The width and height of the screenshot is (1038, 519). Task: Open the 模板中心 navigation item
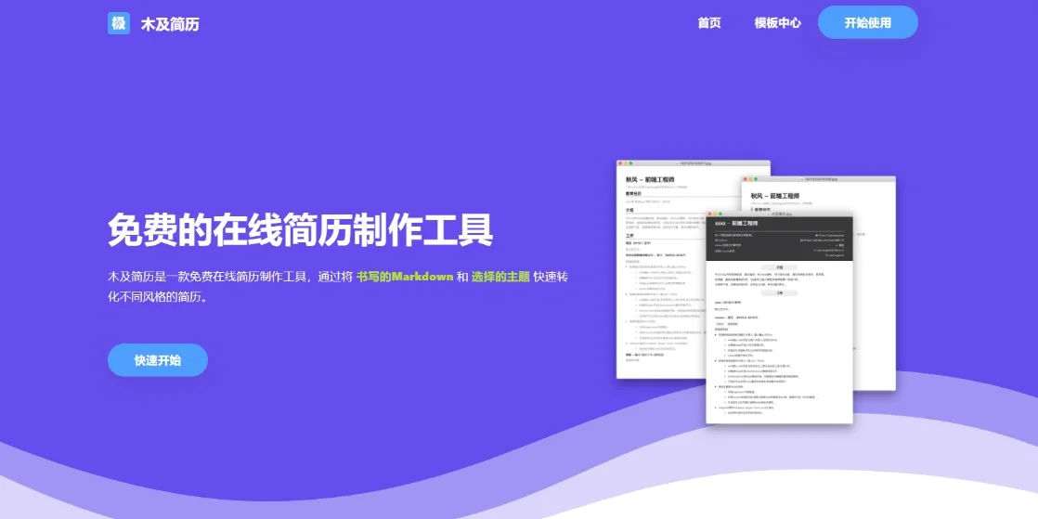777,23
